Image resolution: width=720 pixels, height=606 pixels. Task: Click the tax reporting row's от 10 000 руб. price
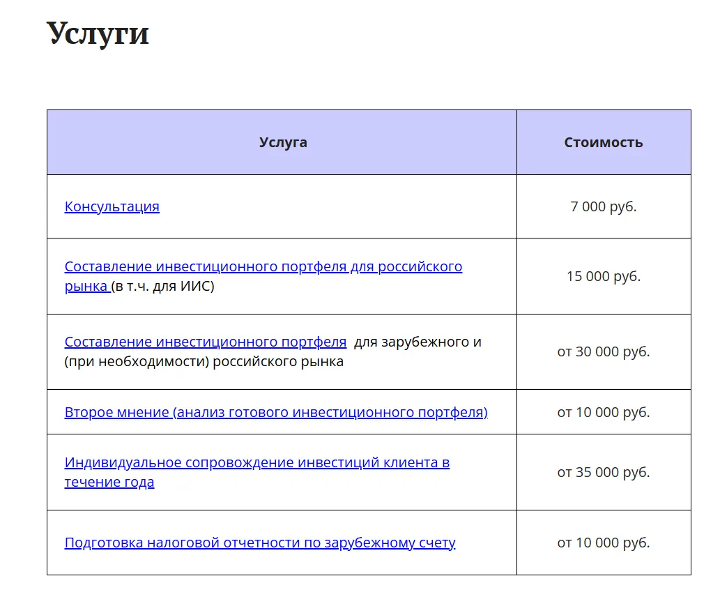pyautogui.click(x=604, y=543)
